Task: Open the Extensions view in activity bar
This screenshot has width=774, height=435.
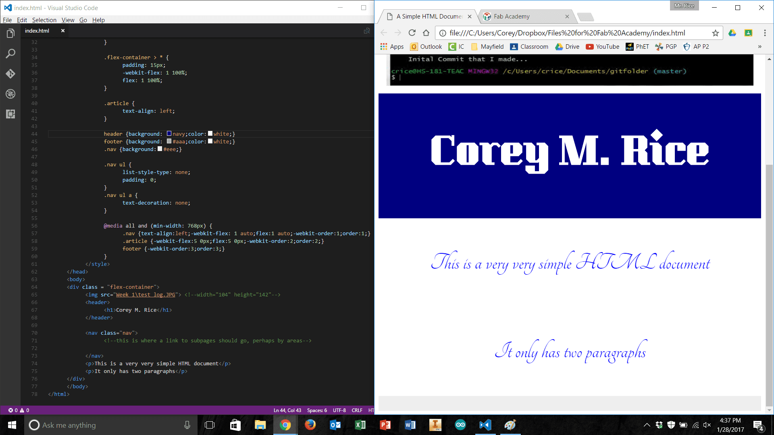Action: coord(10,114)
